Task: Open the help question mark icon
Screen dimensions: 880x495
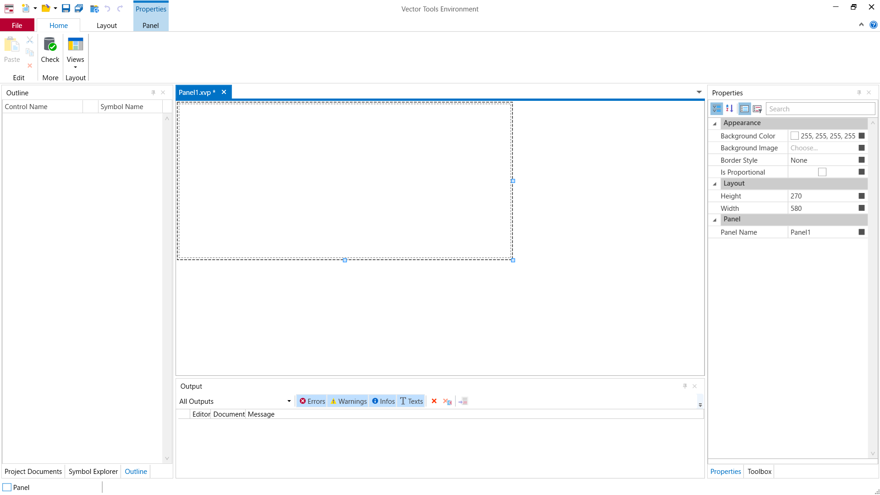Action: [x=874, y=25]
